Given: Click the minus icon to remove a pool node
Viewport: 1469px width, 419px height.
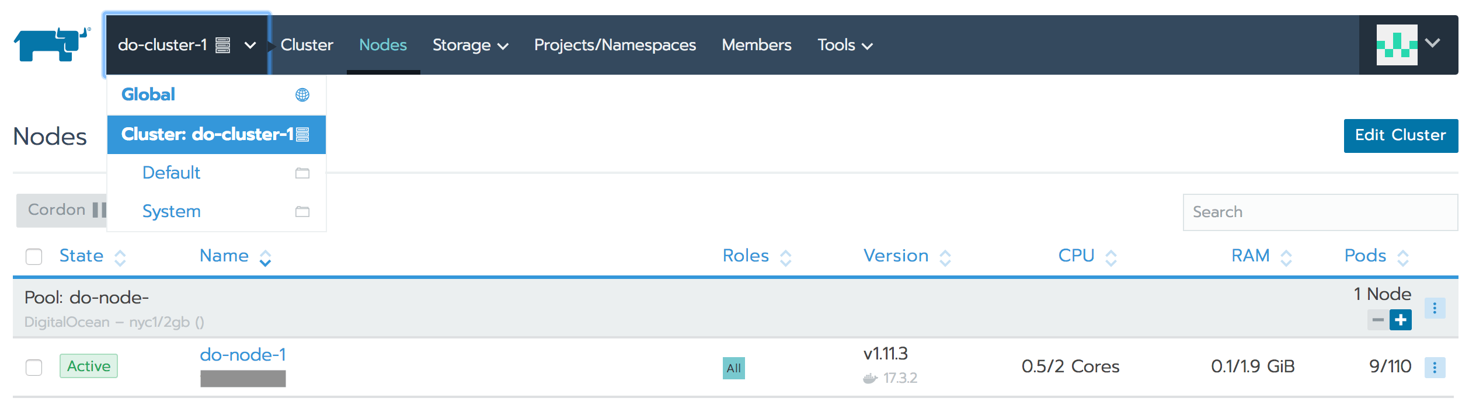Looking at the screenshot, I should pos(1378,320).
